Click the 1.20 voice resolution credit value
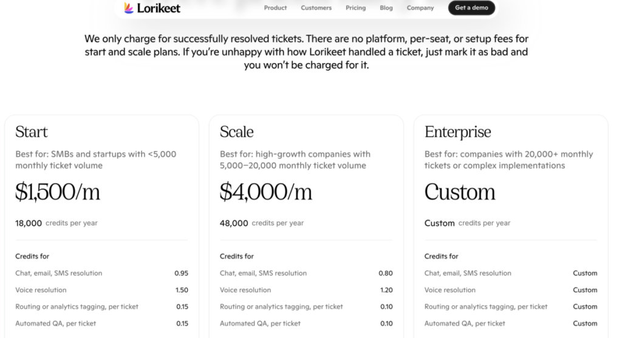 coord(386,290)
